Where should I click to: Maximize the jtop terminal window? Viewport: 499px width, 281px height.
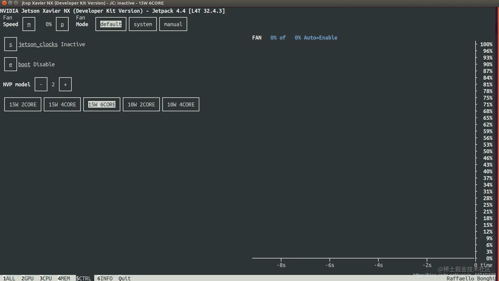pyautogui.click(x=16, y=3)
